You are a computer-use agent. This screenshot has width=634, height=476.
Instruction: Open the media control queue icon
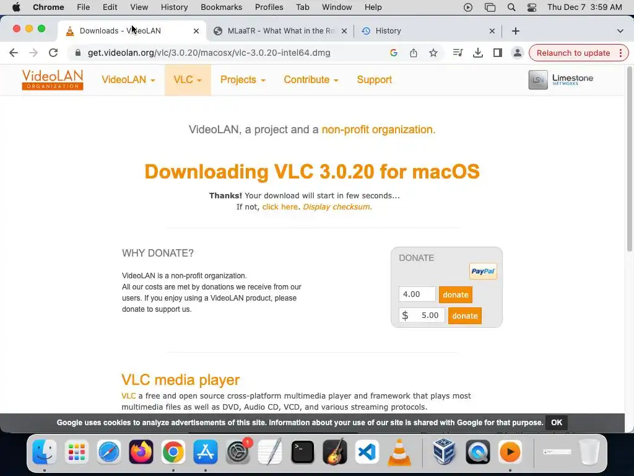pos(458,53)
